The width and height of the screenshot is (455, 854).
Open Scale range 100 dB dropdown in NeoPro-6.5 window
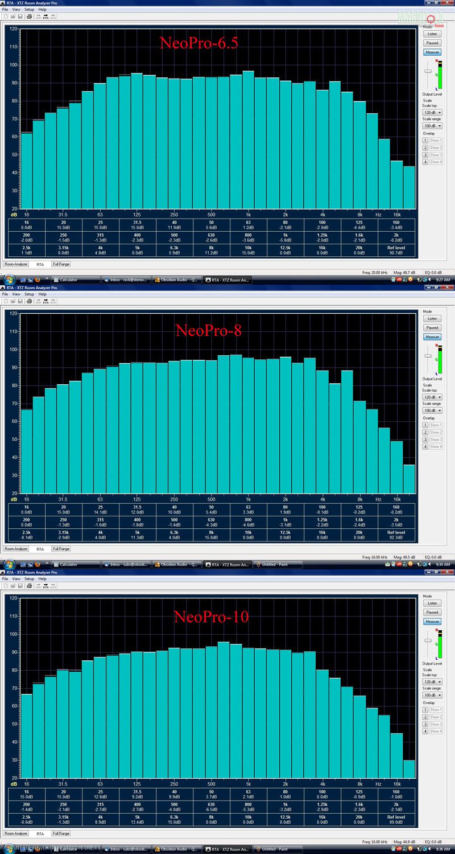pyautogui.click(x=432, y=126)
